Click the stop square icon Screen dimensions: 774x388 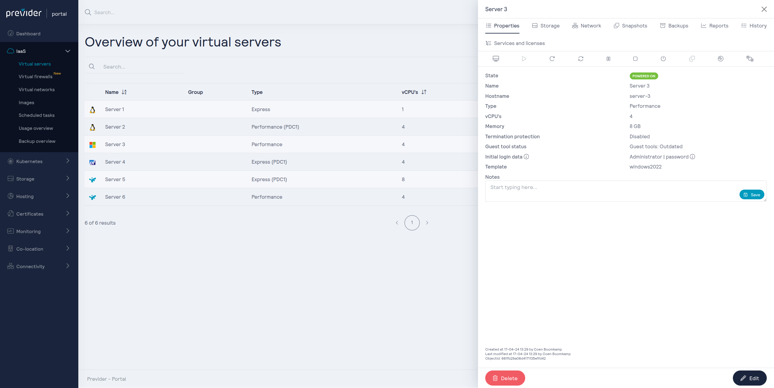[x=635, y=59]
